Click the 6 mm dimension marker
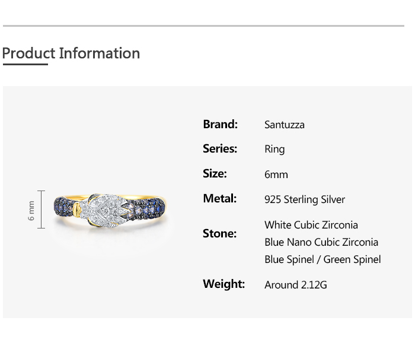 point(33,210)
